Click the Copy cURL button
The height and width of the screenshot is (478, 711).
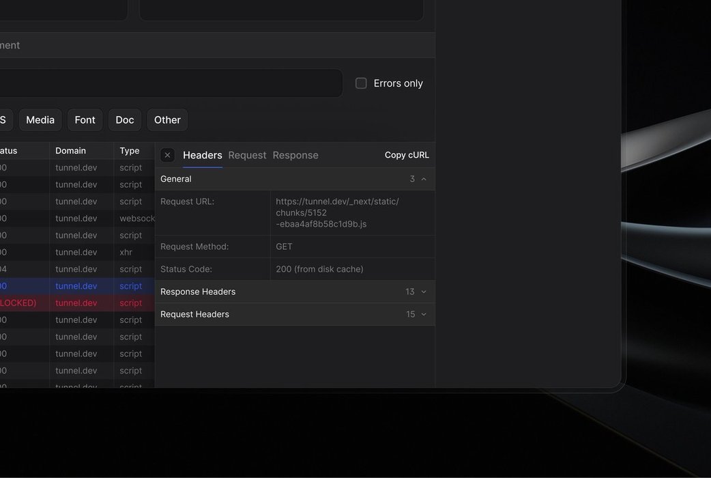click(x=407, y=155)
